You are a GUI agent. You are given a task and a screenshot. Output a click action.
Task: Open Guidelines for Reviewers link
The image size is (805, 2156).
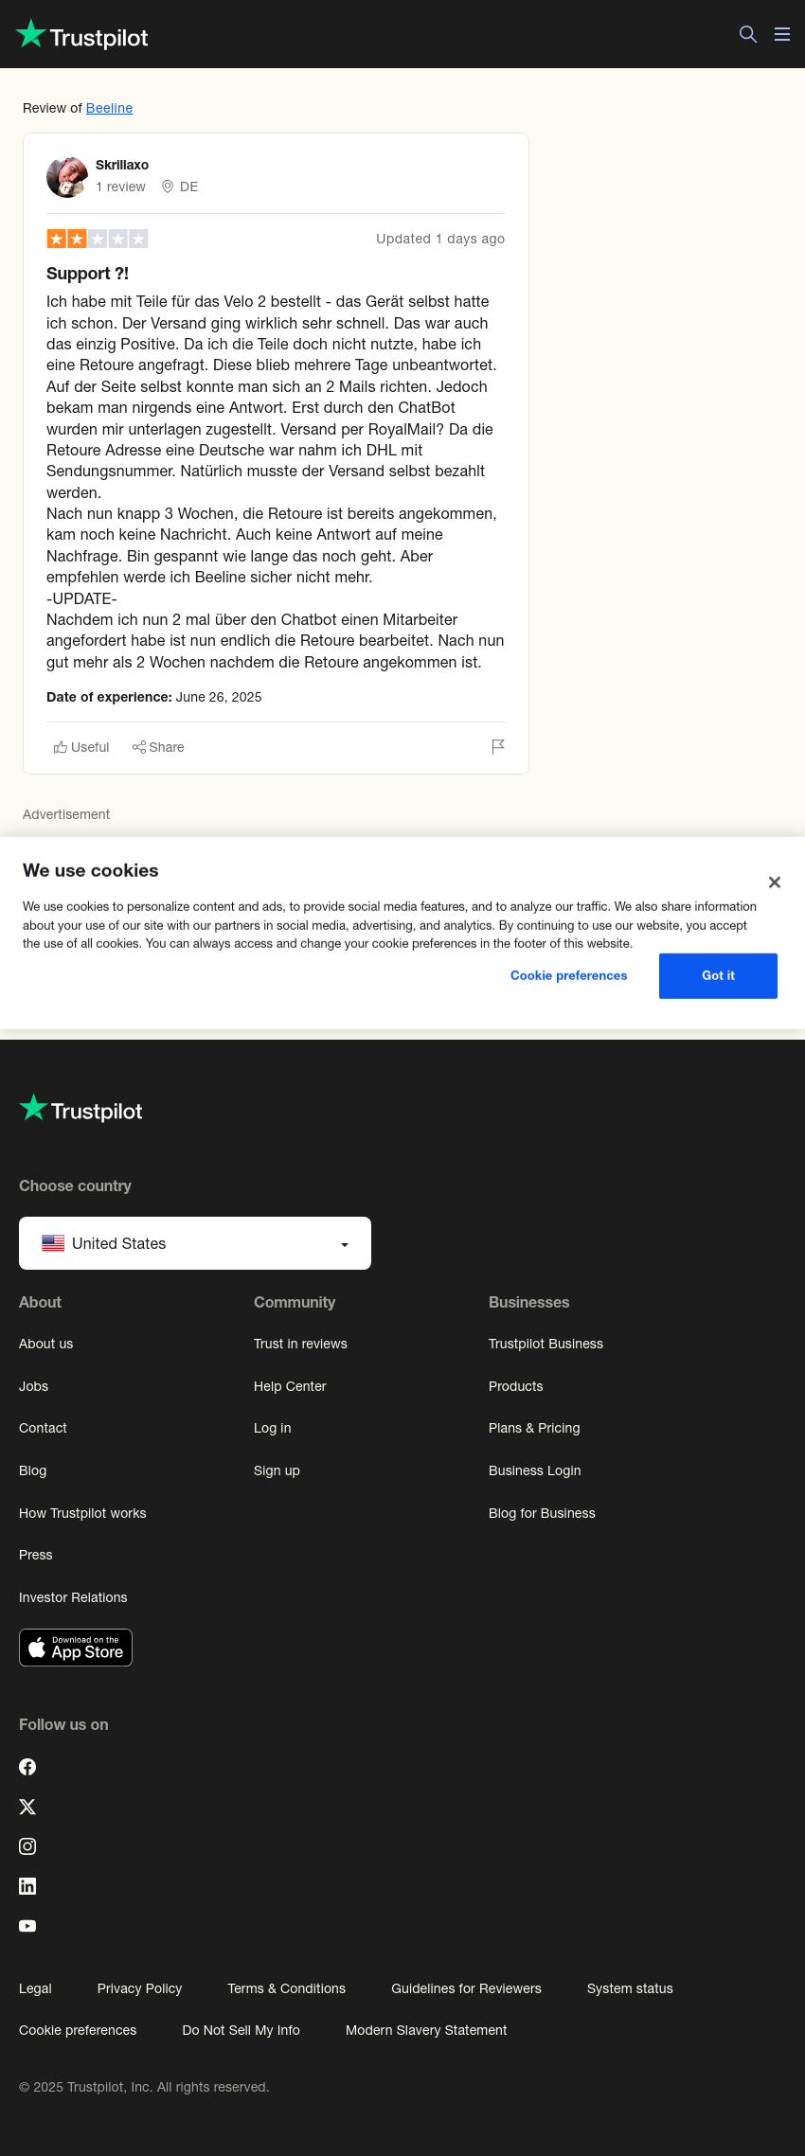coord(466,1988)
